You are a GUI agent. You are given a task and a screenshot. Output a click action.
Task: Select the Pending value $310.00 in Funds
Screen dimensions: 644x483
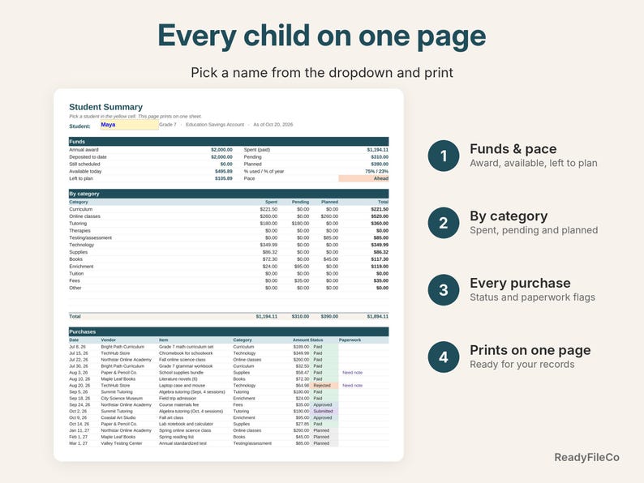point(380,156)
